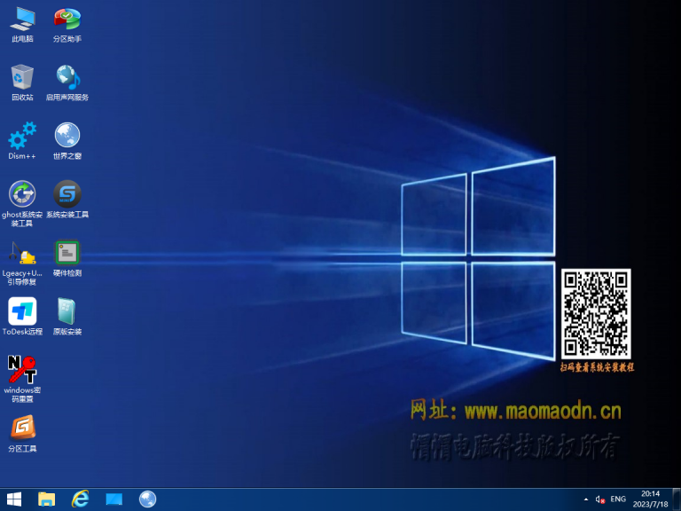Open the 分区工具 partition tool icon
Viewport: 681px width, 511px height.
click(22, 434)
